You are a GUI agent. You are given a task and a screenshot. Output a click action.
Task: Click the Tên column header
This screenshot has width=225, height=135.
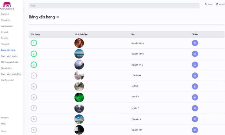click(133, 34)
